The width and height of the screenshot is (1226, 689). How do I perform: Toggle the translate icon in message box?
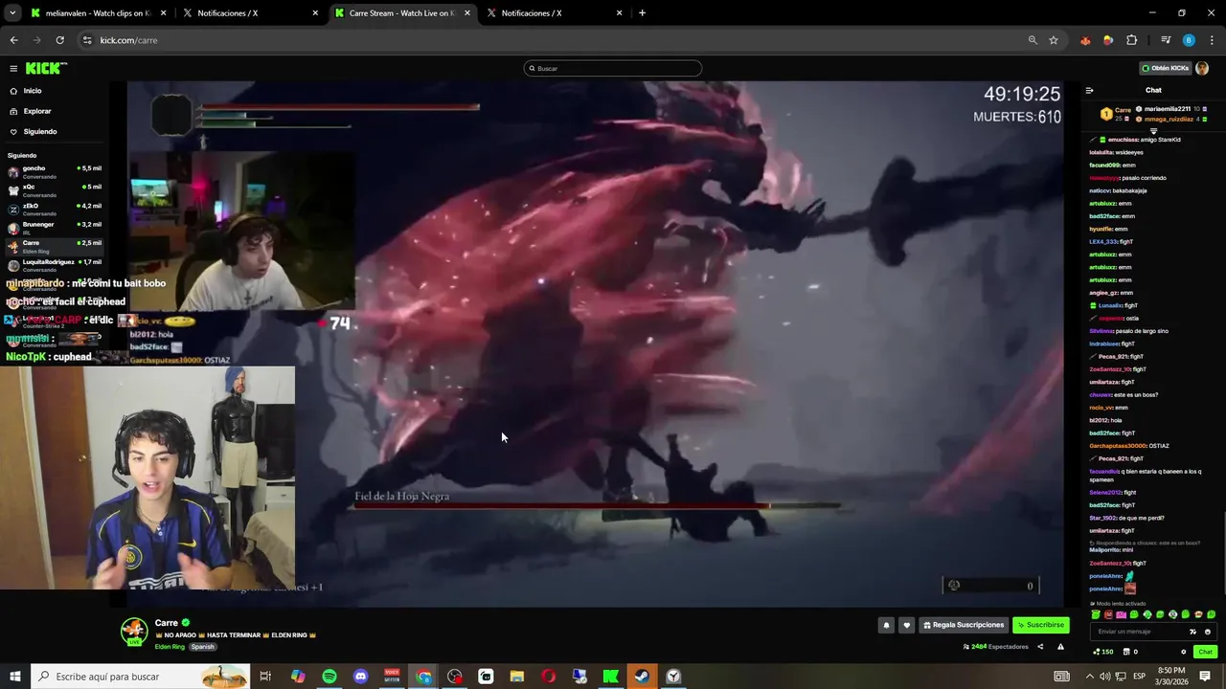(1192, 632)
